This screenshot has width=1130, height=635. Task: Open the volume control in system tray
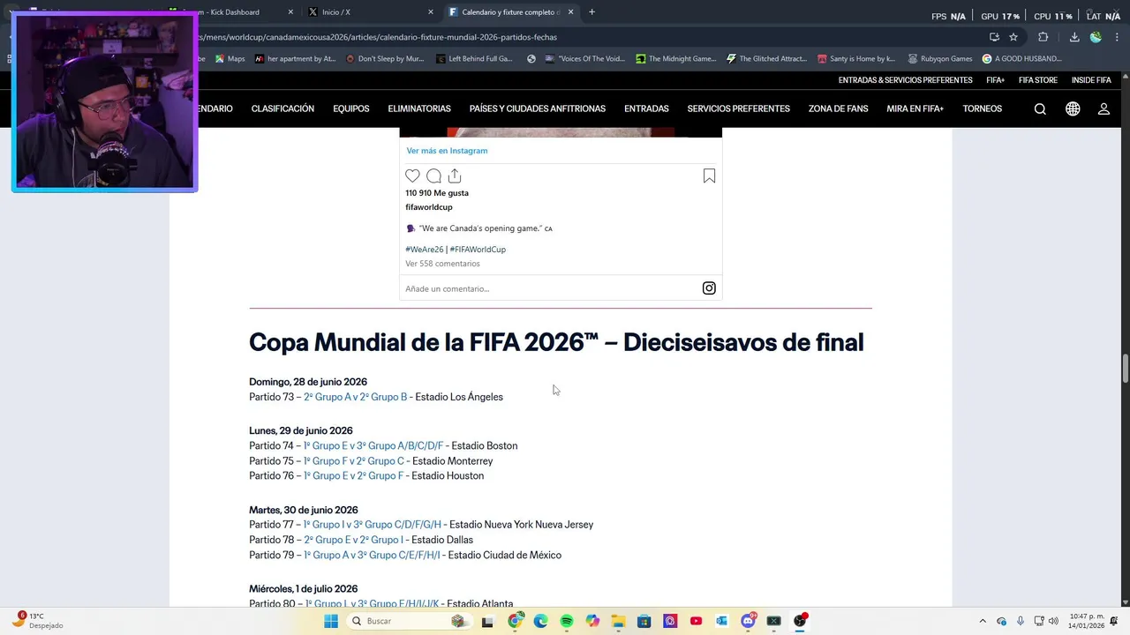[x=1053, y=621]
